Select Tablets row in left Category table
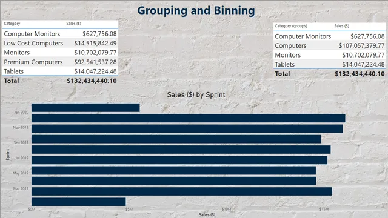Image resolution: width=388 pixels, height=218 pixels. point(61,71)
